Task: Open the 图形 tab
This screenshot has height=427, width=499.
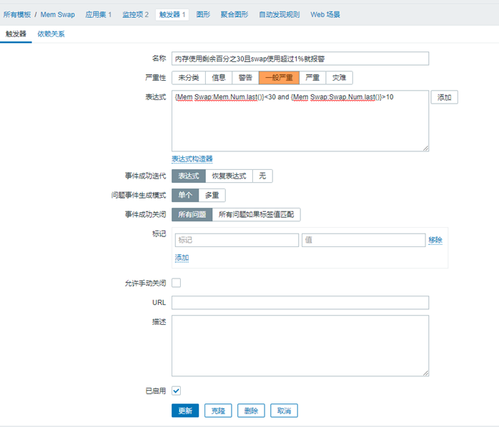Action: (x=203, y=14)
